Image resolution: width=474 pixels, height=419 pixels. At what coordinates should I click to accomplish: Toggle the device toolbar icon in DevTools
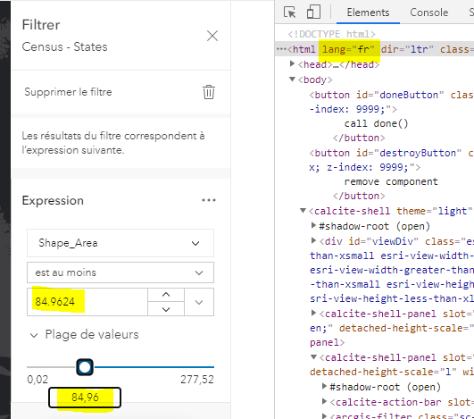pyautogui.click(x=313, y=13)
